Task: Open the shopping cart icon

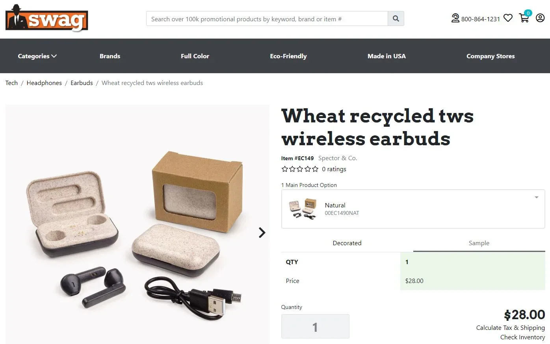Action: [524, 18]
